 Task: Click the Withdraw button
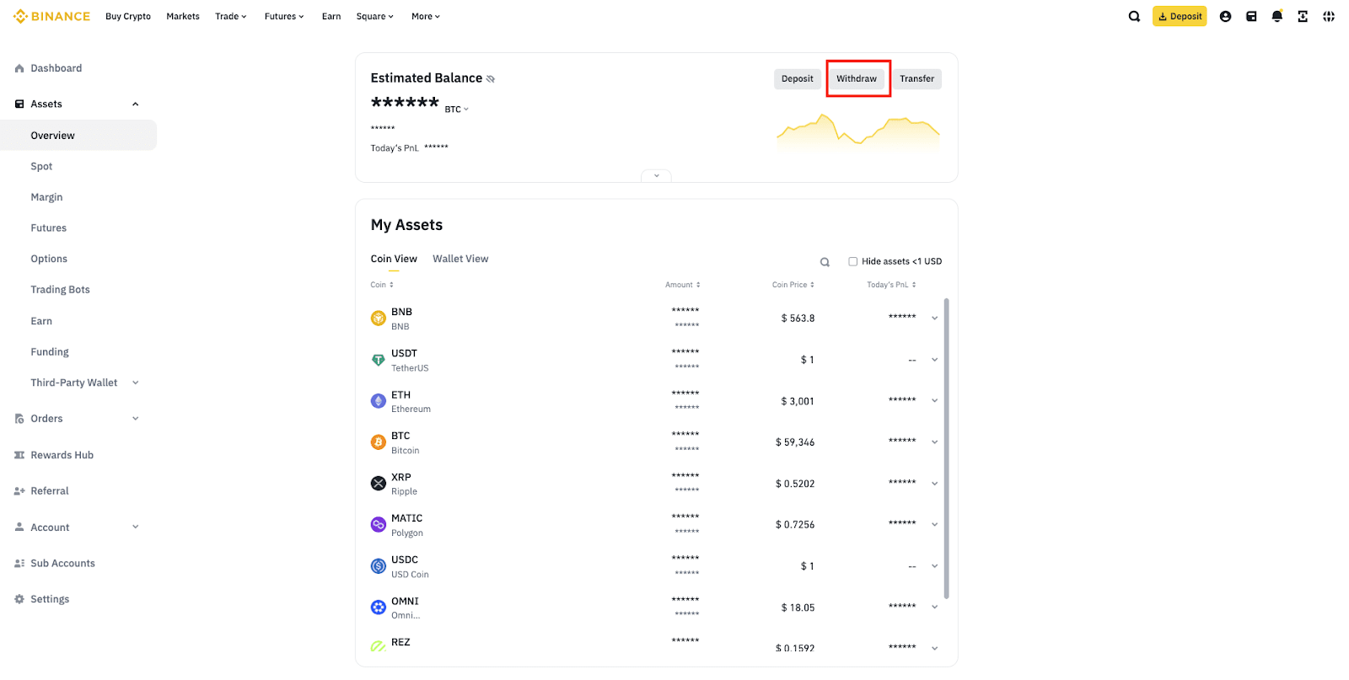(856, 79)
